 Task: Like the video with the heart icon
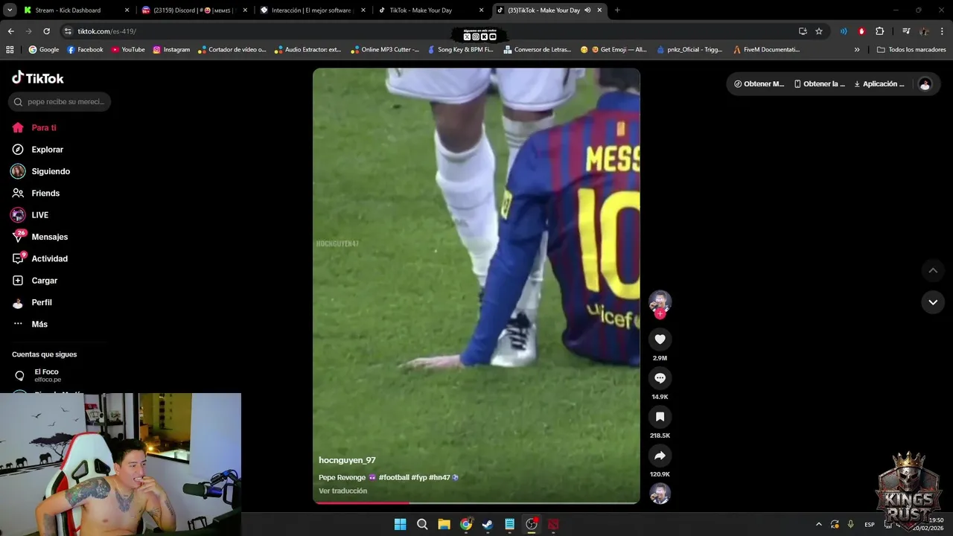[x=660, y=339]
